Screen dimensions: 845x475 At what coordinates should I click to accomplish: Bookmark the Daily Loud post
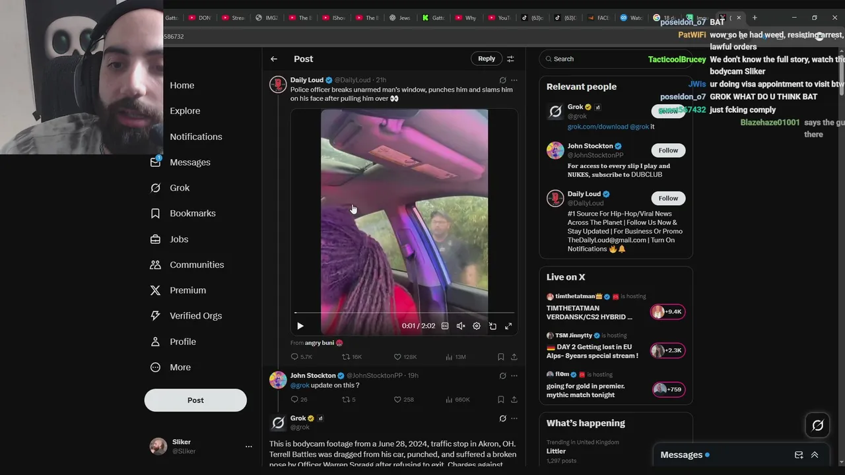500,357
